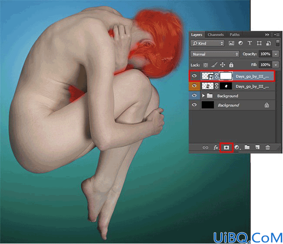Lock layer position
Screen dimensions: 283x244
tap(223, 65)
